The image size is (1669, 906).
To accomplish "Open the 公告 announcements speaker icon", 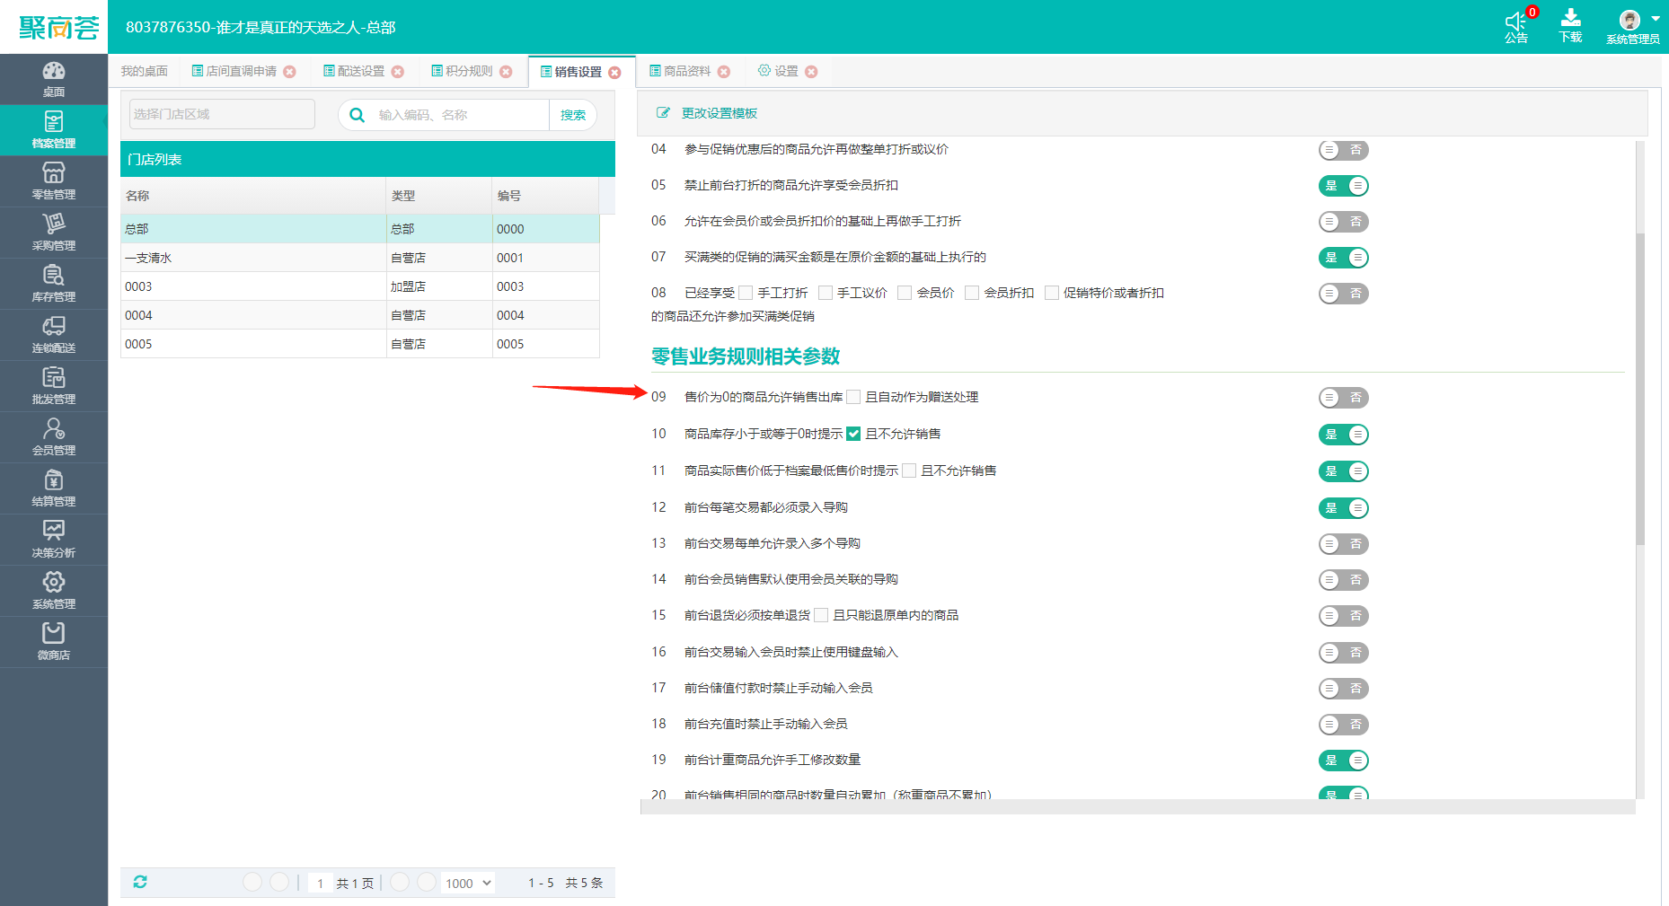I will point(1516,22).
